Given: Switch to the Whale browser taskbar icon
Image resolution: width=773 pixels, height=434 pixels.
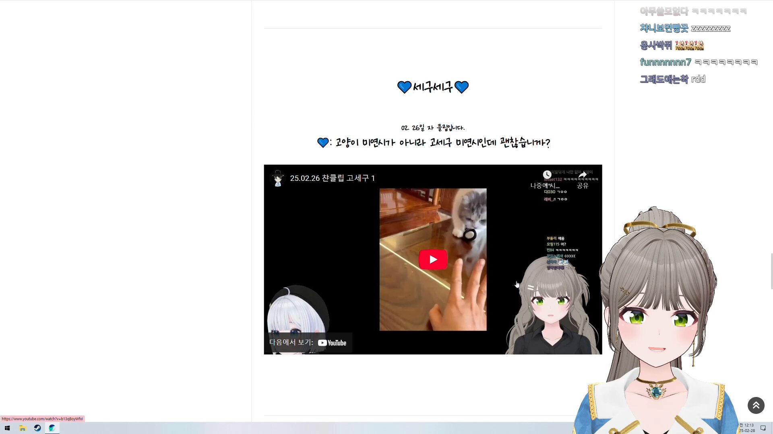Looking at the screenshot, I should pos(52,428).
